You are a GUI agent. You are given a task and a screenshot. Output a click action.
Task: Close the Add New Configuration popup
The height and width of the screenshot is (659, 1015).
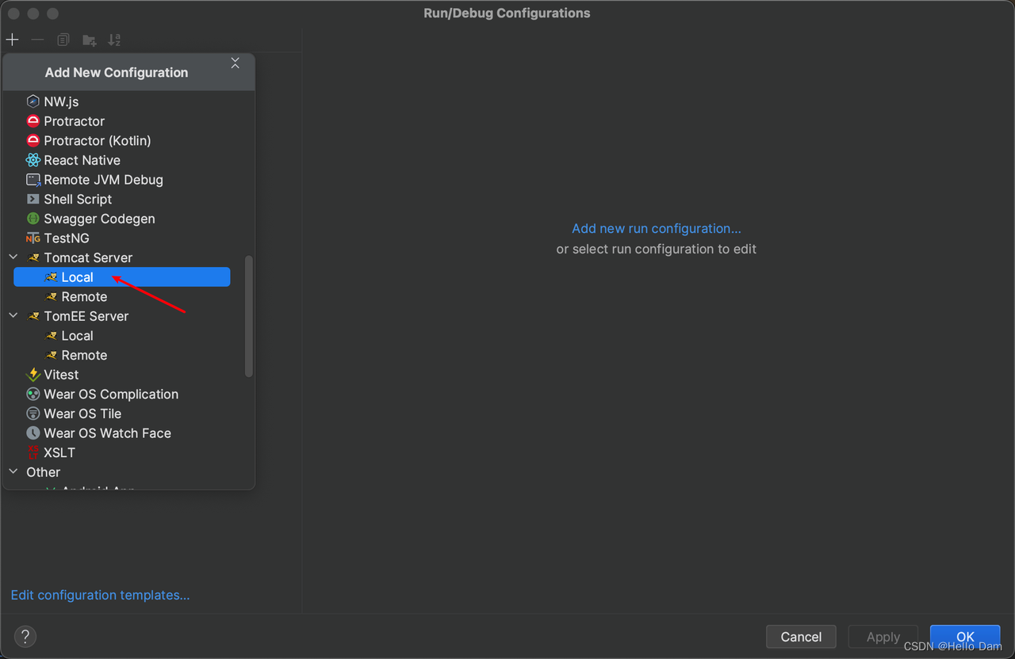(x=235, y=63)
